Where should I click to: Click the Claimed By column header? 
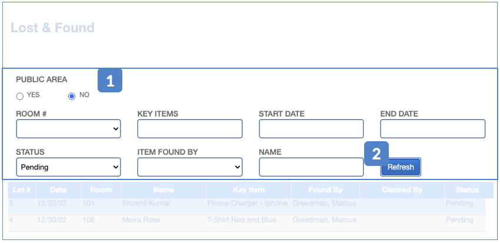pos(402,190)
